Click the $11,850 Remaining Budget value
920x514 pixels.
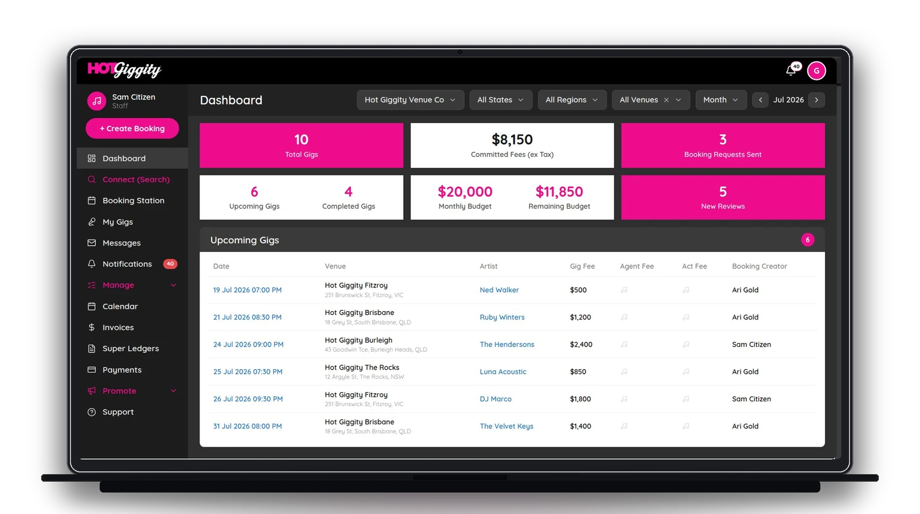(x=559, y=191)
